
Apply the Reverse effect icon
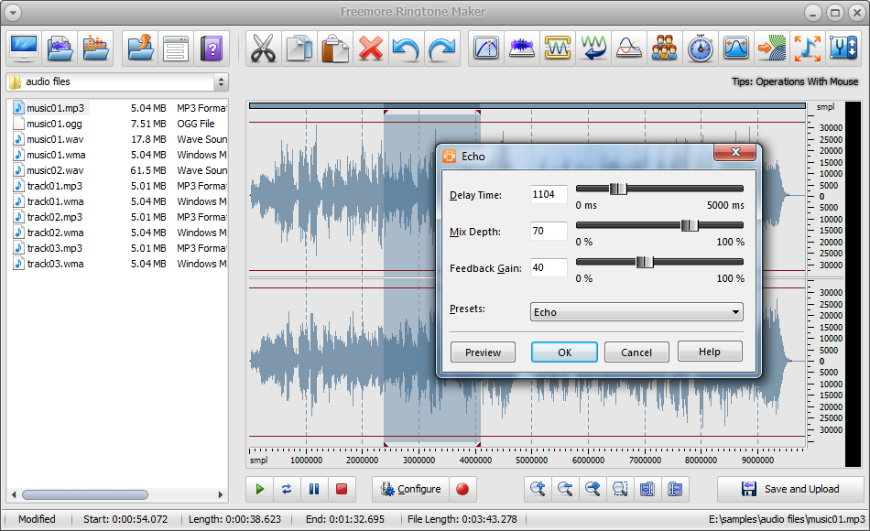pyautogui.click(x=593, y=48)
